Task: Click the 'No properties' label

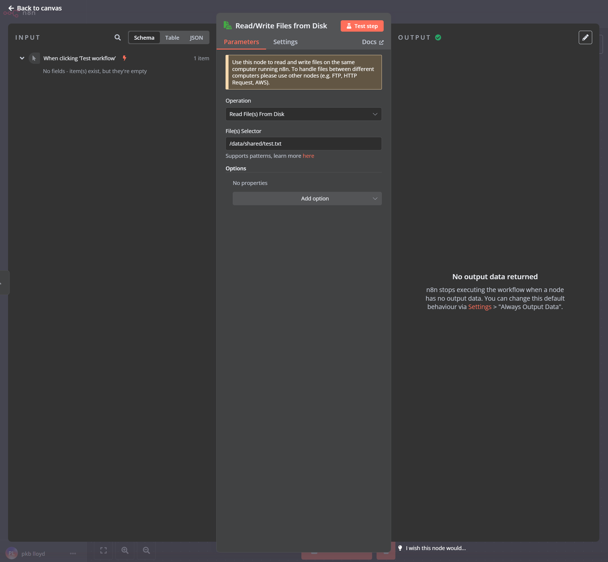Action: (250, 183)
